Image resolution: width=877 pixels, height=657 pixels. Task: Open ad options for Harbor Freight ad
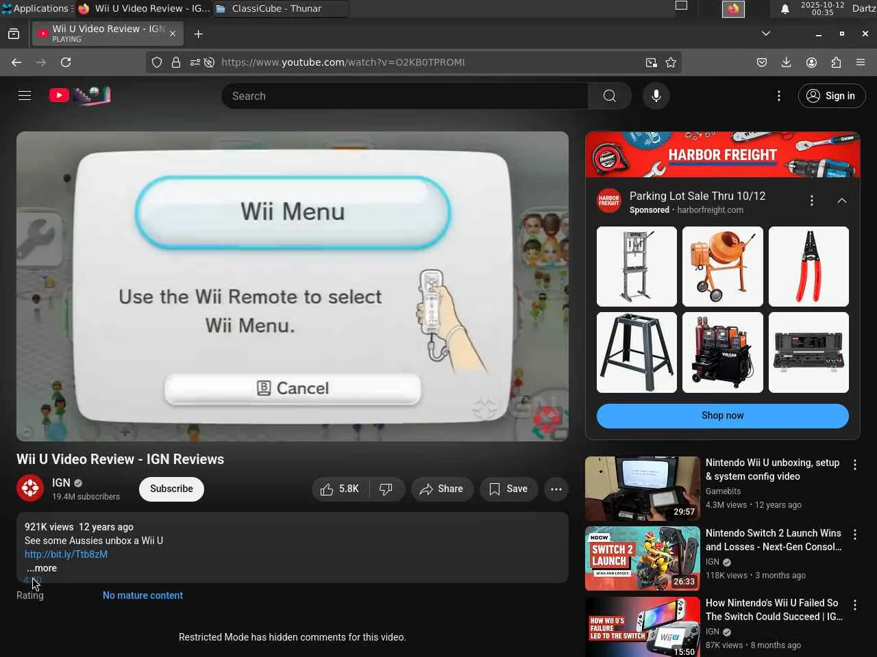coord(812,201)
